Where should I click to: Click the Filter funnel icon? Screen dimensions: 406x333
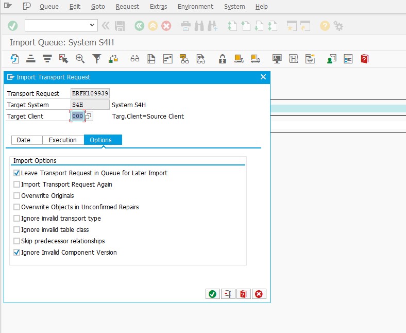click(96, 59)
